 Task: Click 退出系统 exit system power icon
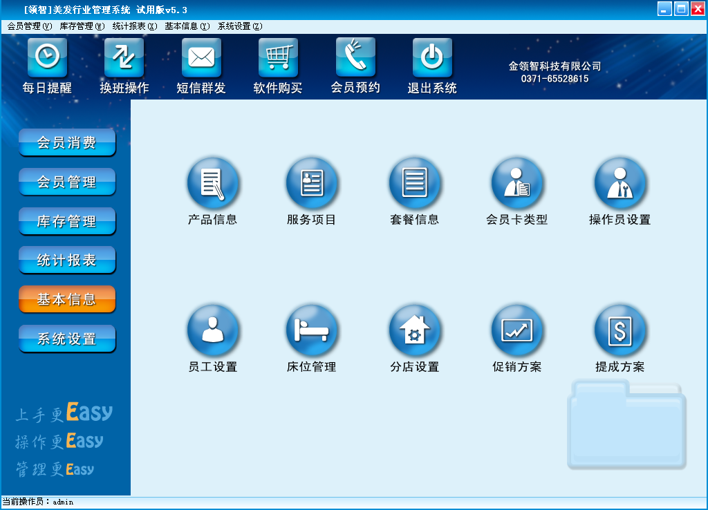(432, 58)
